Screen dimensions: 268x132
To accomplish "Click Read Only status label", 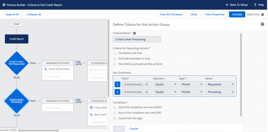I will tap(253, 15).
